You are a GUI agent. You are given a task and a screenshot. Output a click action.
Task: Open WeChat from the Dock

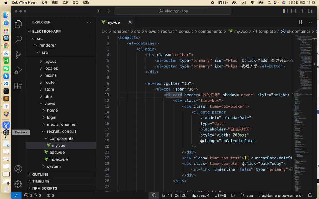tap(6, 69)
